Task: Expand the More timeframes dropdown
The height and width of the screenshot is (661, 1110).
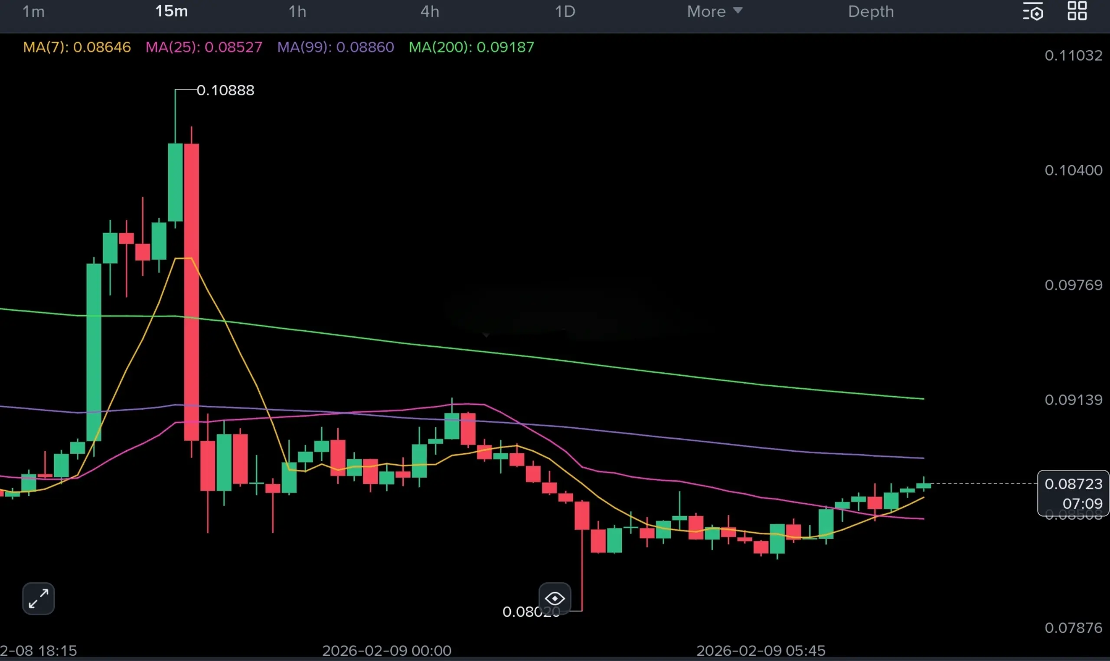Action: pyautogui.click(x=706, y=12)
